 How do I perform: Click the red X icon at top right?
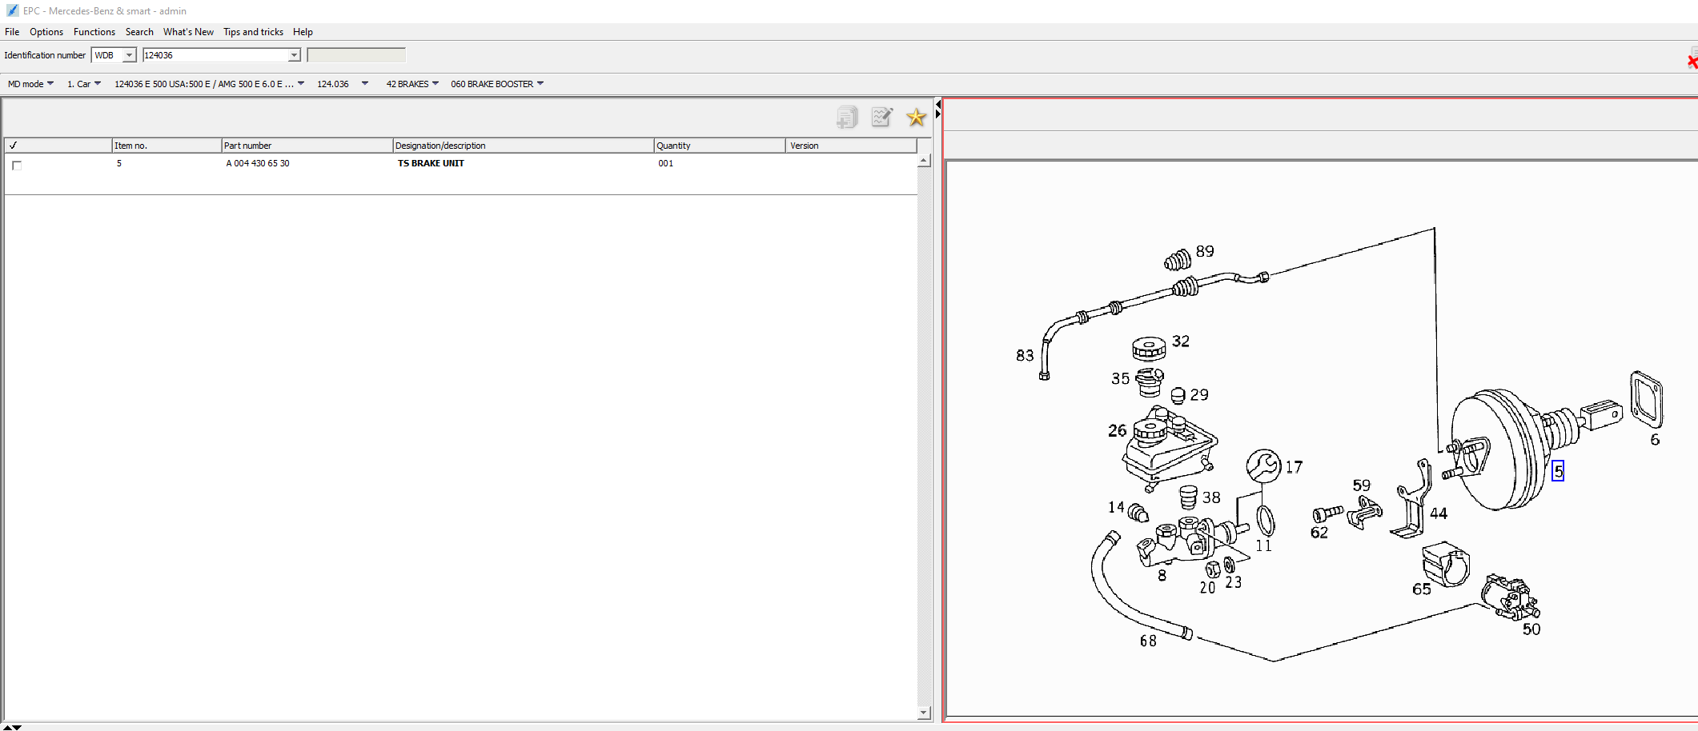(x=1692, y=62)
